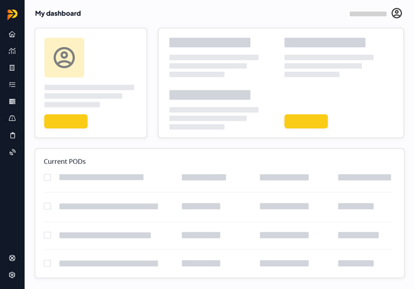The width and height of the screenshot is (414, 289).
Task: Open the road warning icon in the sidebar
Action: [x=12, y=118]
